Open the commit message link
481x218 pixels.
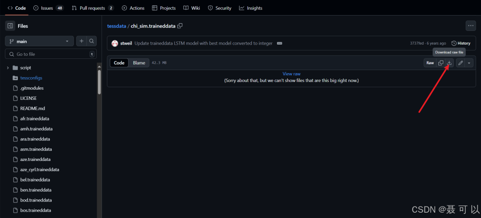point(204,43)
